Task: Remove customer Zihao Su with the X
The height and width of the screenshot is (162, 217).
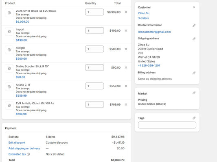Action: pos(194,7)
